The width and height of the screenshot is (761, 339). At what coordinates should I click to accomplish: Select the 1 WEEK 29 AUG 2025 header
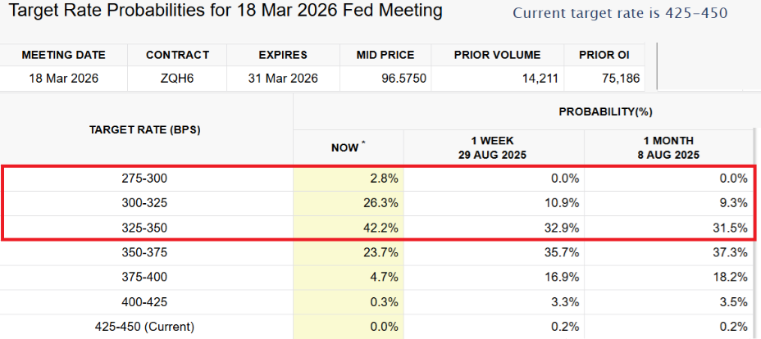[x=493, y=147]
